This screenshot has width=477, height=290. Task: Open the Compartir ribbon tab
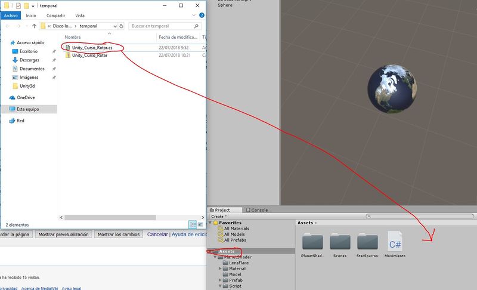tap(55, 15)
